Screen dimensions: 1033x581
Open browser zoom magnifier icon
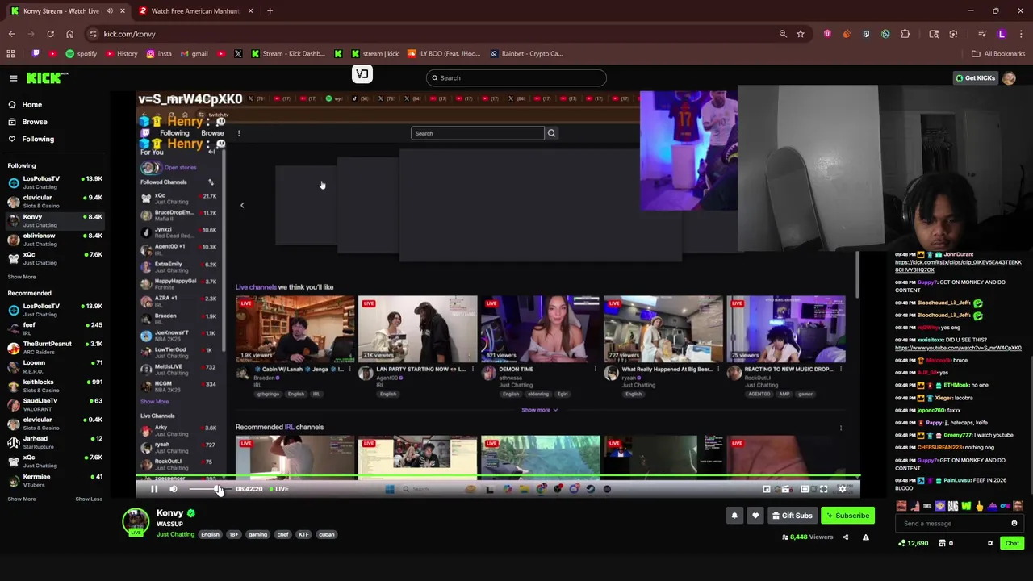pos(783,34)
